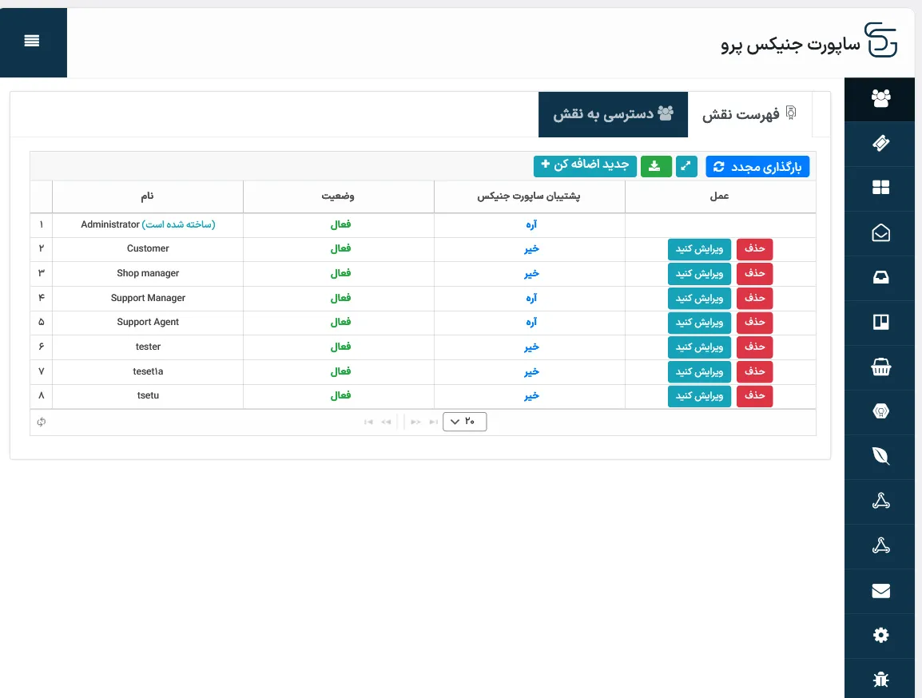Click the عمل column header
This screenshot has width=922, height=698.
pos(720,196)
